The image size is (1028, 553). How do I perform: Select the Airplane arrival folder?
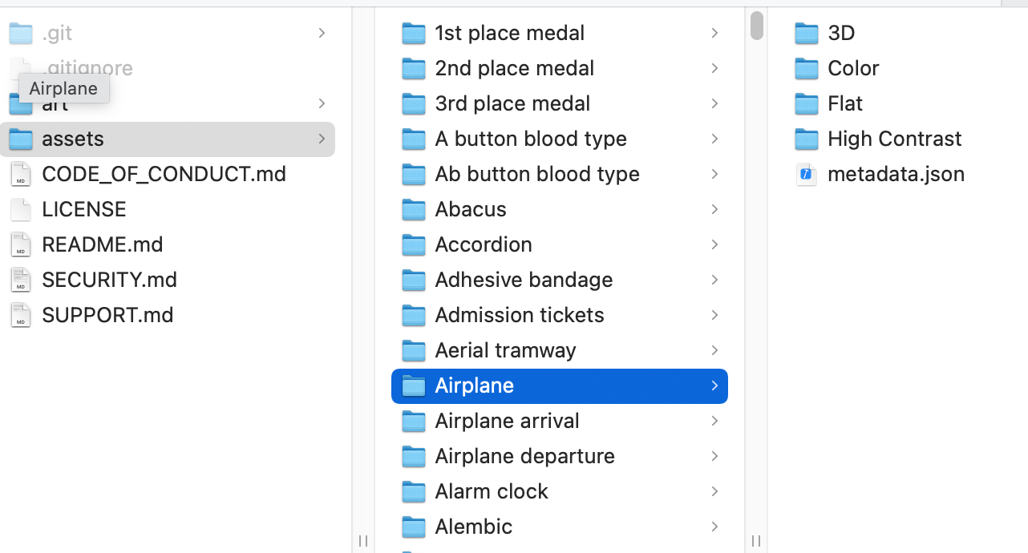click(x=507, y=421)
